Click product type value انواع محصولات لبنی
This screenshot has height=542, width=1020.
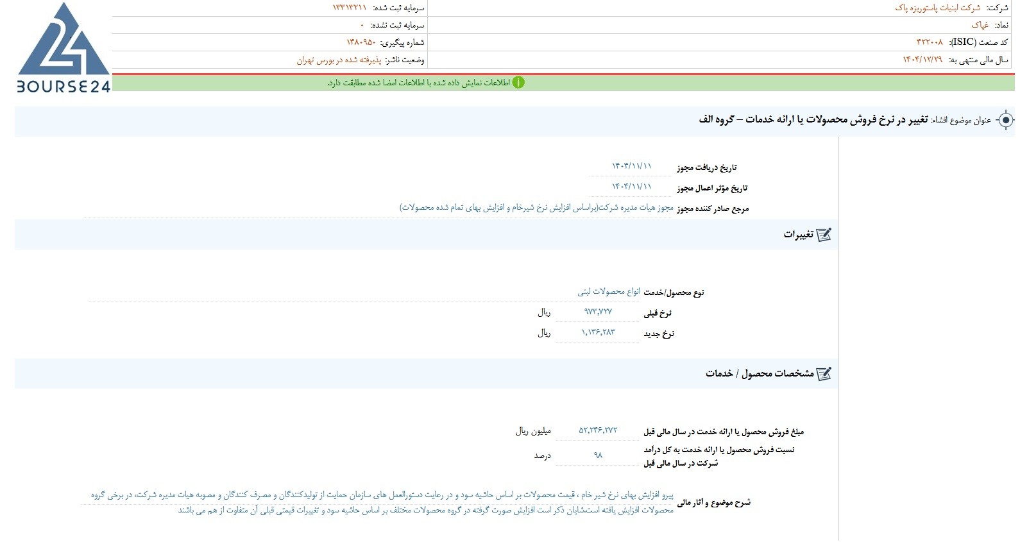point(609,292)
